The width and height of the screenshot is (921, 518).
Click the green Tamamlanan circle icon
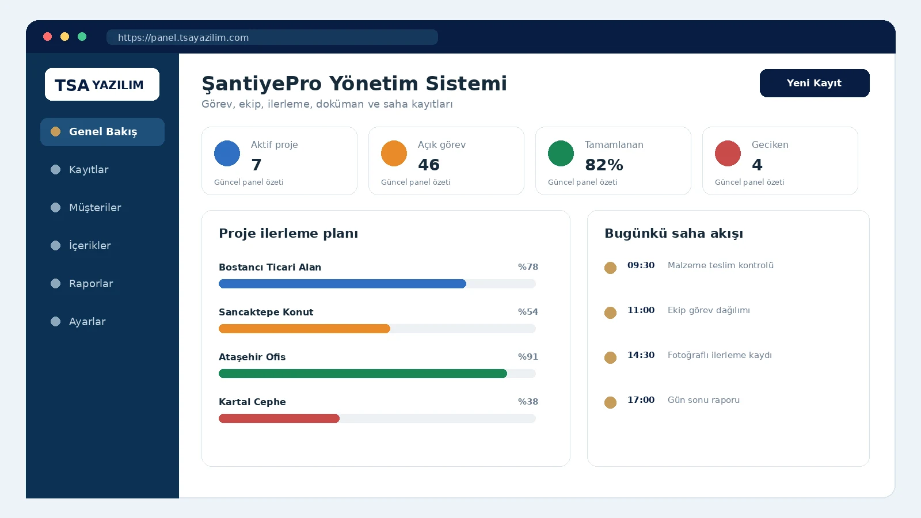(561, 153)
